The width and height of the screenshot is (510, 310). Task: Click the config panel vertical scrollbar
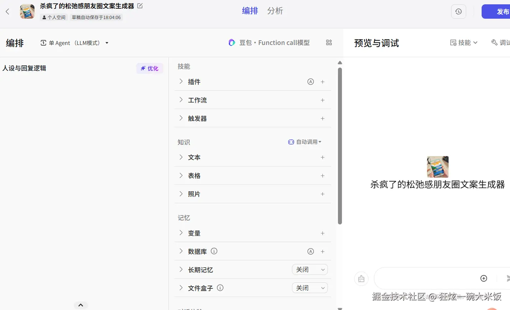340,146
